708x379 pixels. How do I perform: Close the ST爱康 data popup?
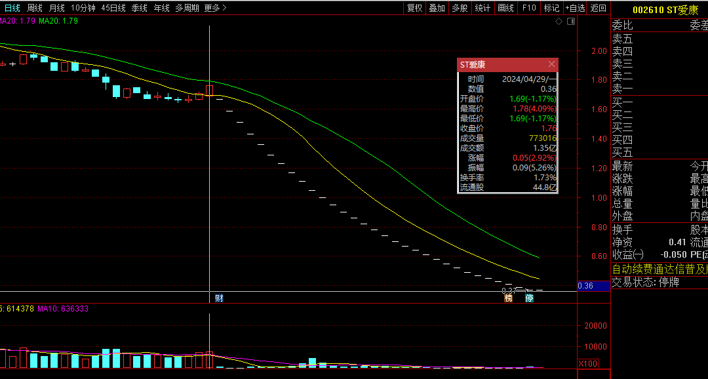point(551,64)
